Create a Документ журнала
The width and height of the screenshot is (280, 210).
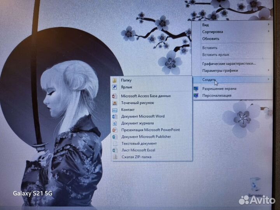tap(151, 123)
